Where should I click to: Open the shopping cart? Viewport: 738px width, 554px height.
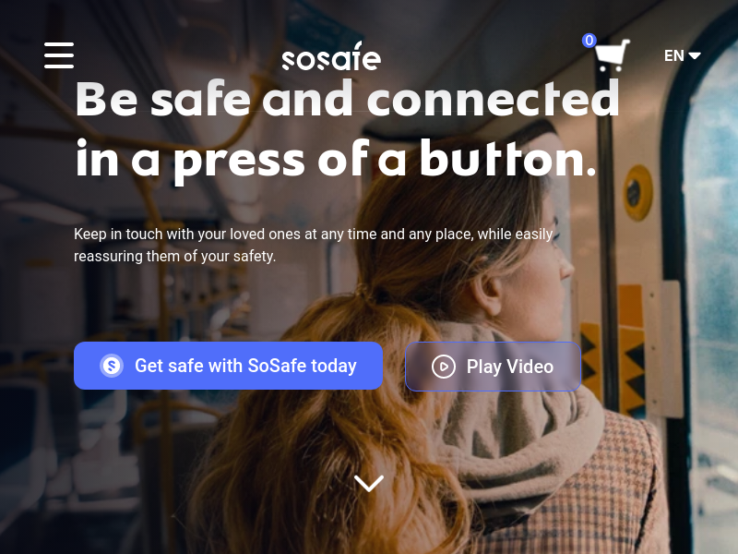click(612, 55)
